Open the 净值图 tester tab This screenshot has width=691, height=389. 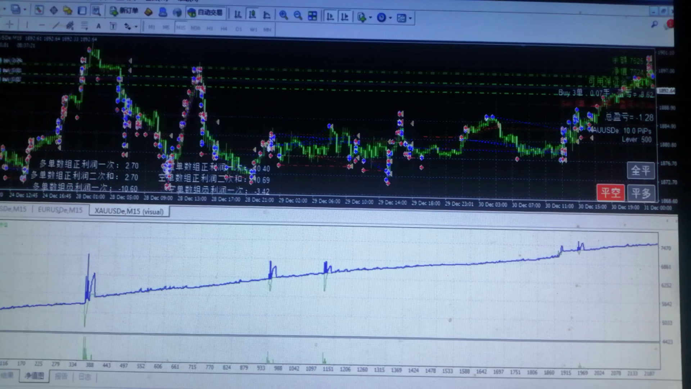[x=34, y=376]
